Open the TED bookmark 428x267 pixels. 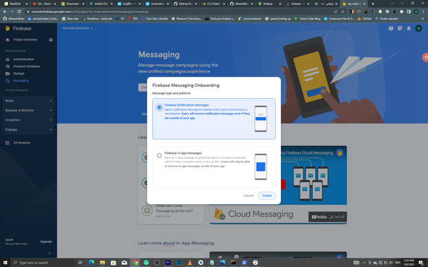click(132, 19)
